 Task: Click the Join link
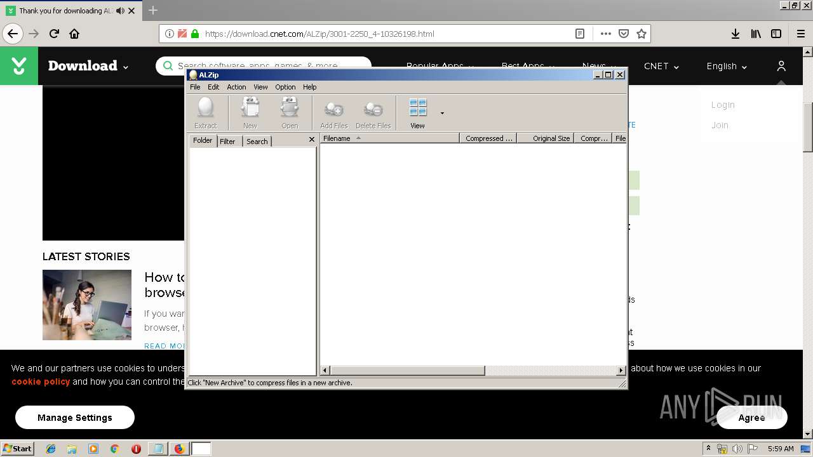pyautogui.click(x=720, y=125)
